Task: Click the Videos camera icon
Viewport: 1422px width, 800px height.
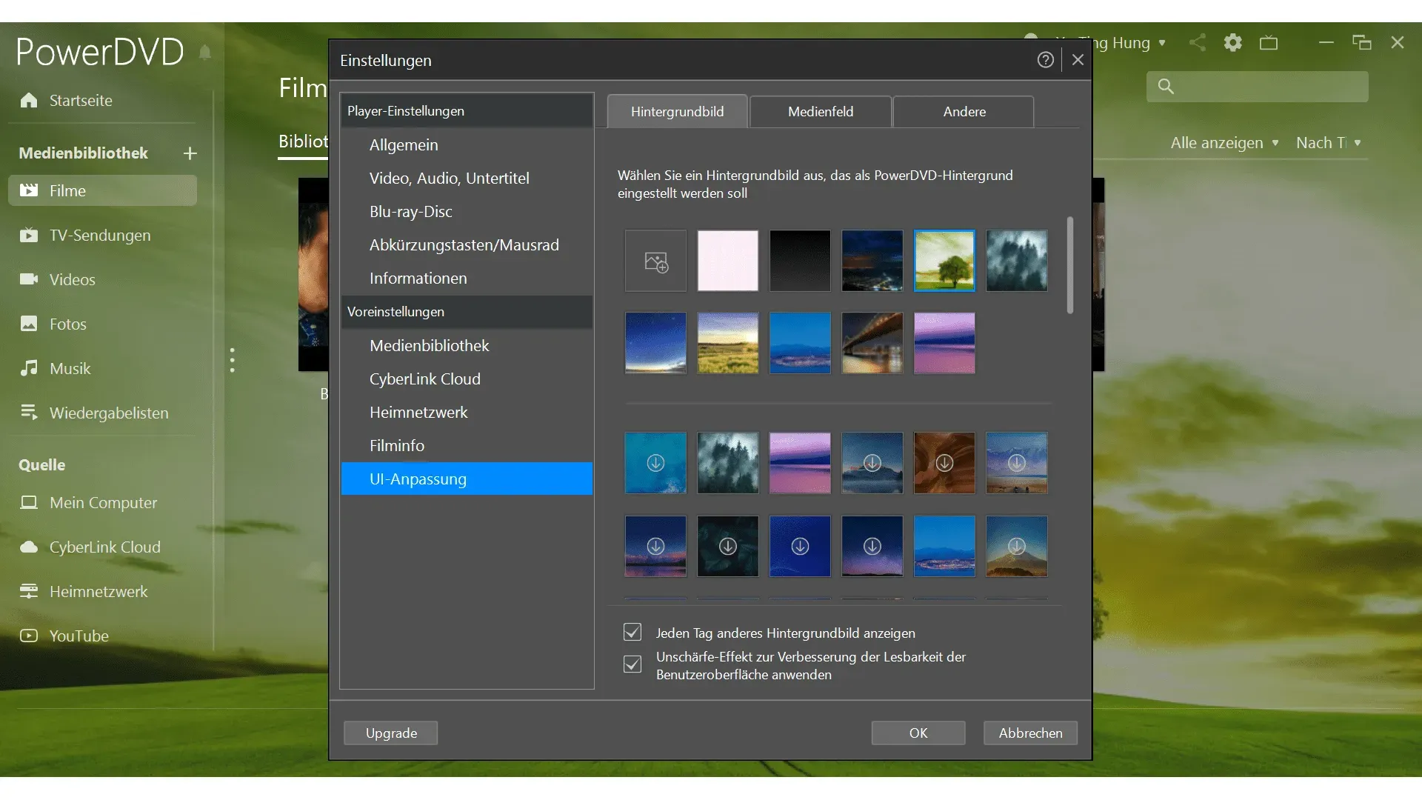Action: click(29, 279)
